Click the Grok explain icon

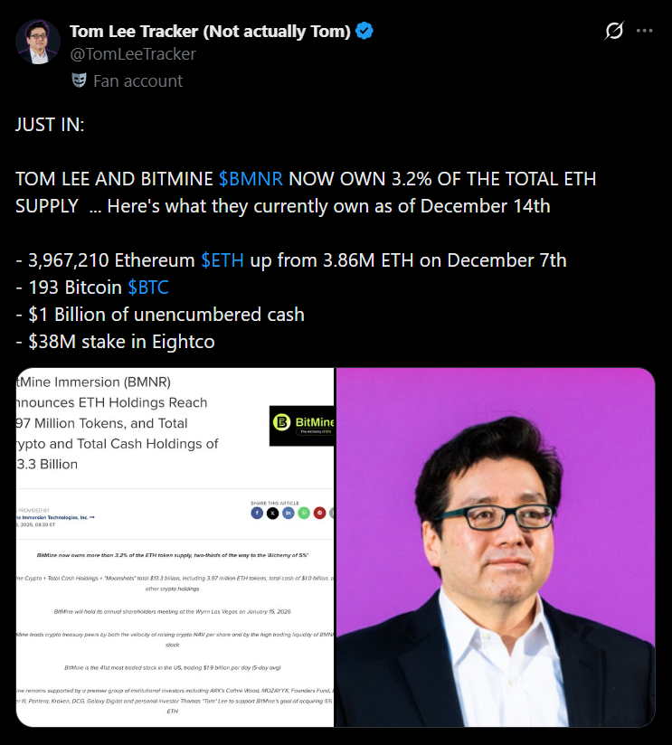(x=613, y=31)
